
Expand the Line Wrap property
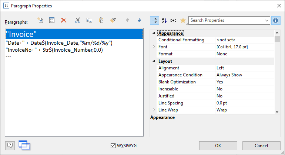coord(154,110)
